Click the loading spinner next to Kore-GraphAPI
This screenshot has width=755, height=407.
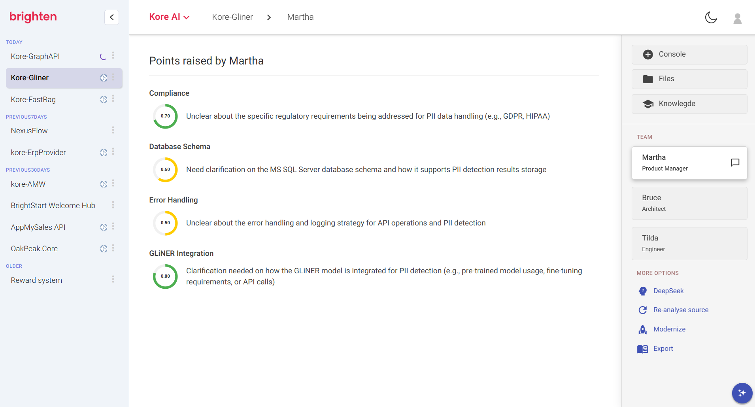[103, 57]
